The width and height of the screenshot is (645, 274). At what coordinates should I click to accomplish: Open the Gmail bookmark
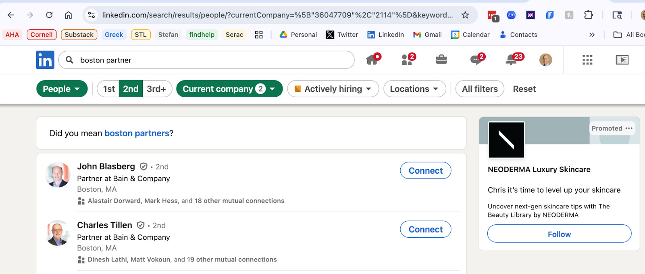[427, 35]
